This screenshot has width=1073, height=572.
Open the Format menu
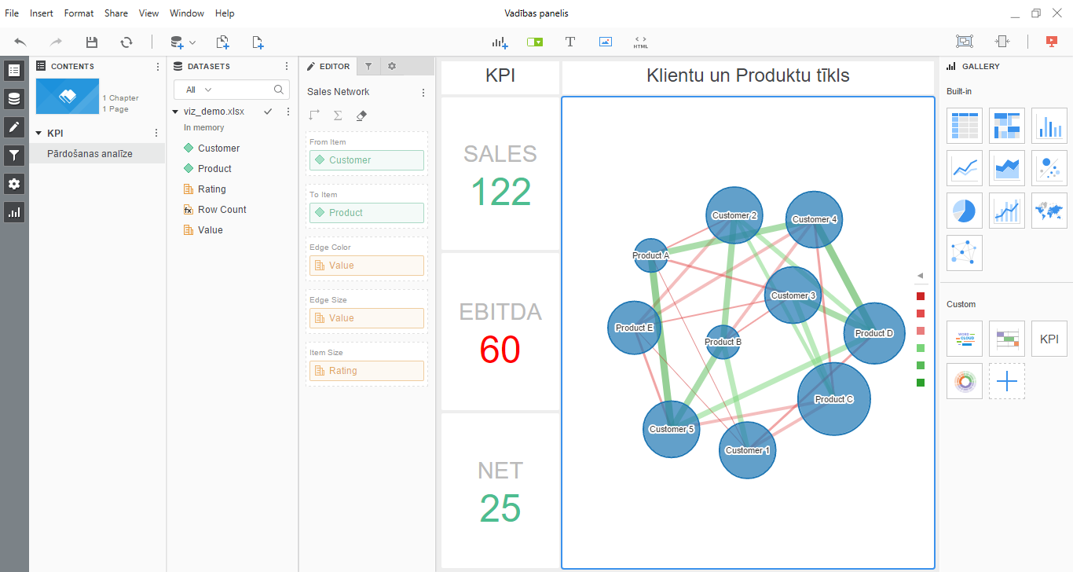(79, 13)
